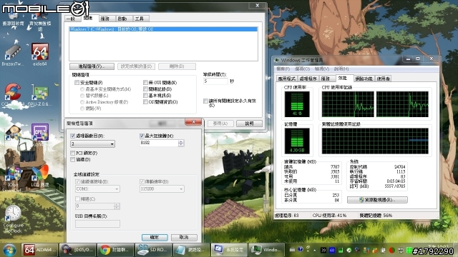
Task: Enable the 偵錯(D) checkbox
Action: pyautogui.click(x=73, y=159)
